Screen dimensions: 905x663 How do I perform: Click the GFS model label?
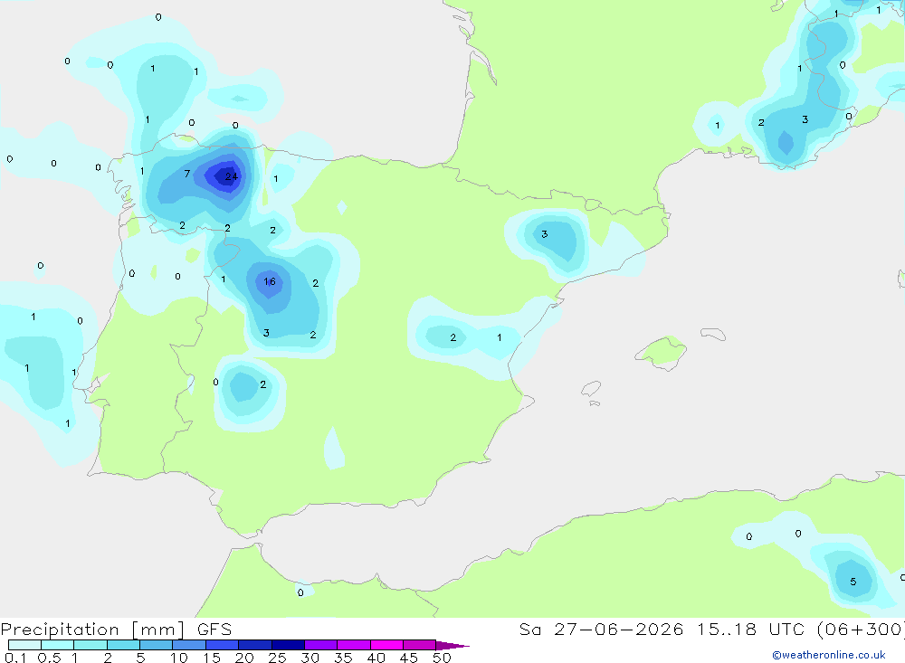[x=214, y=629]
